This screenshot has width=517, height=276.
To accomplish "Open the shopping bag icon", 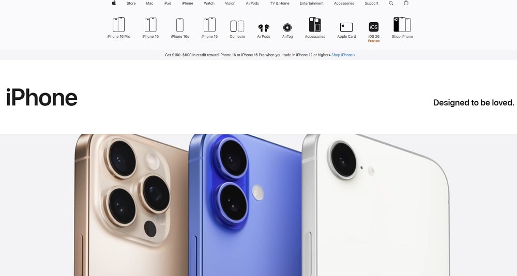I will point(406,3).
